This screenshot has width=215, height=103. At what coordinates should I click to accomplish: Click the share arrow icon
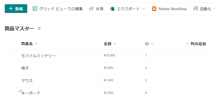(x=91, y=9)
